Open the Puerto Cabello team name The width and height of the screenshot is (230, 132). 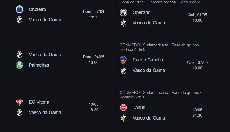pos(148,60)
